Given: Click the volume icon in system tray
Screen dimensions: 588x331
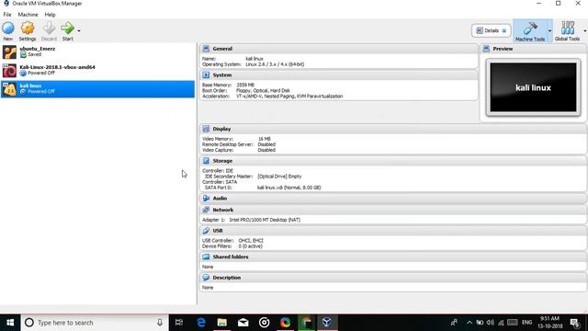Looking at the screenshot, I should pos(490,323).
